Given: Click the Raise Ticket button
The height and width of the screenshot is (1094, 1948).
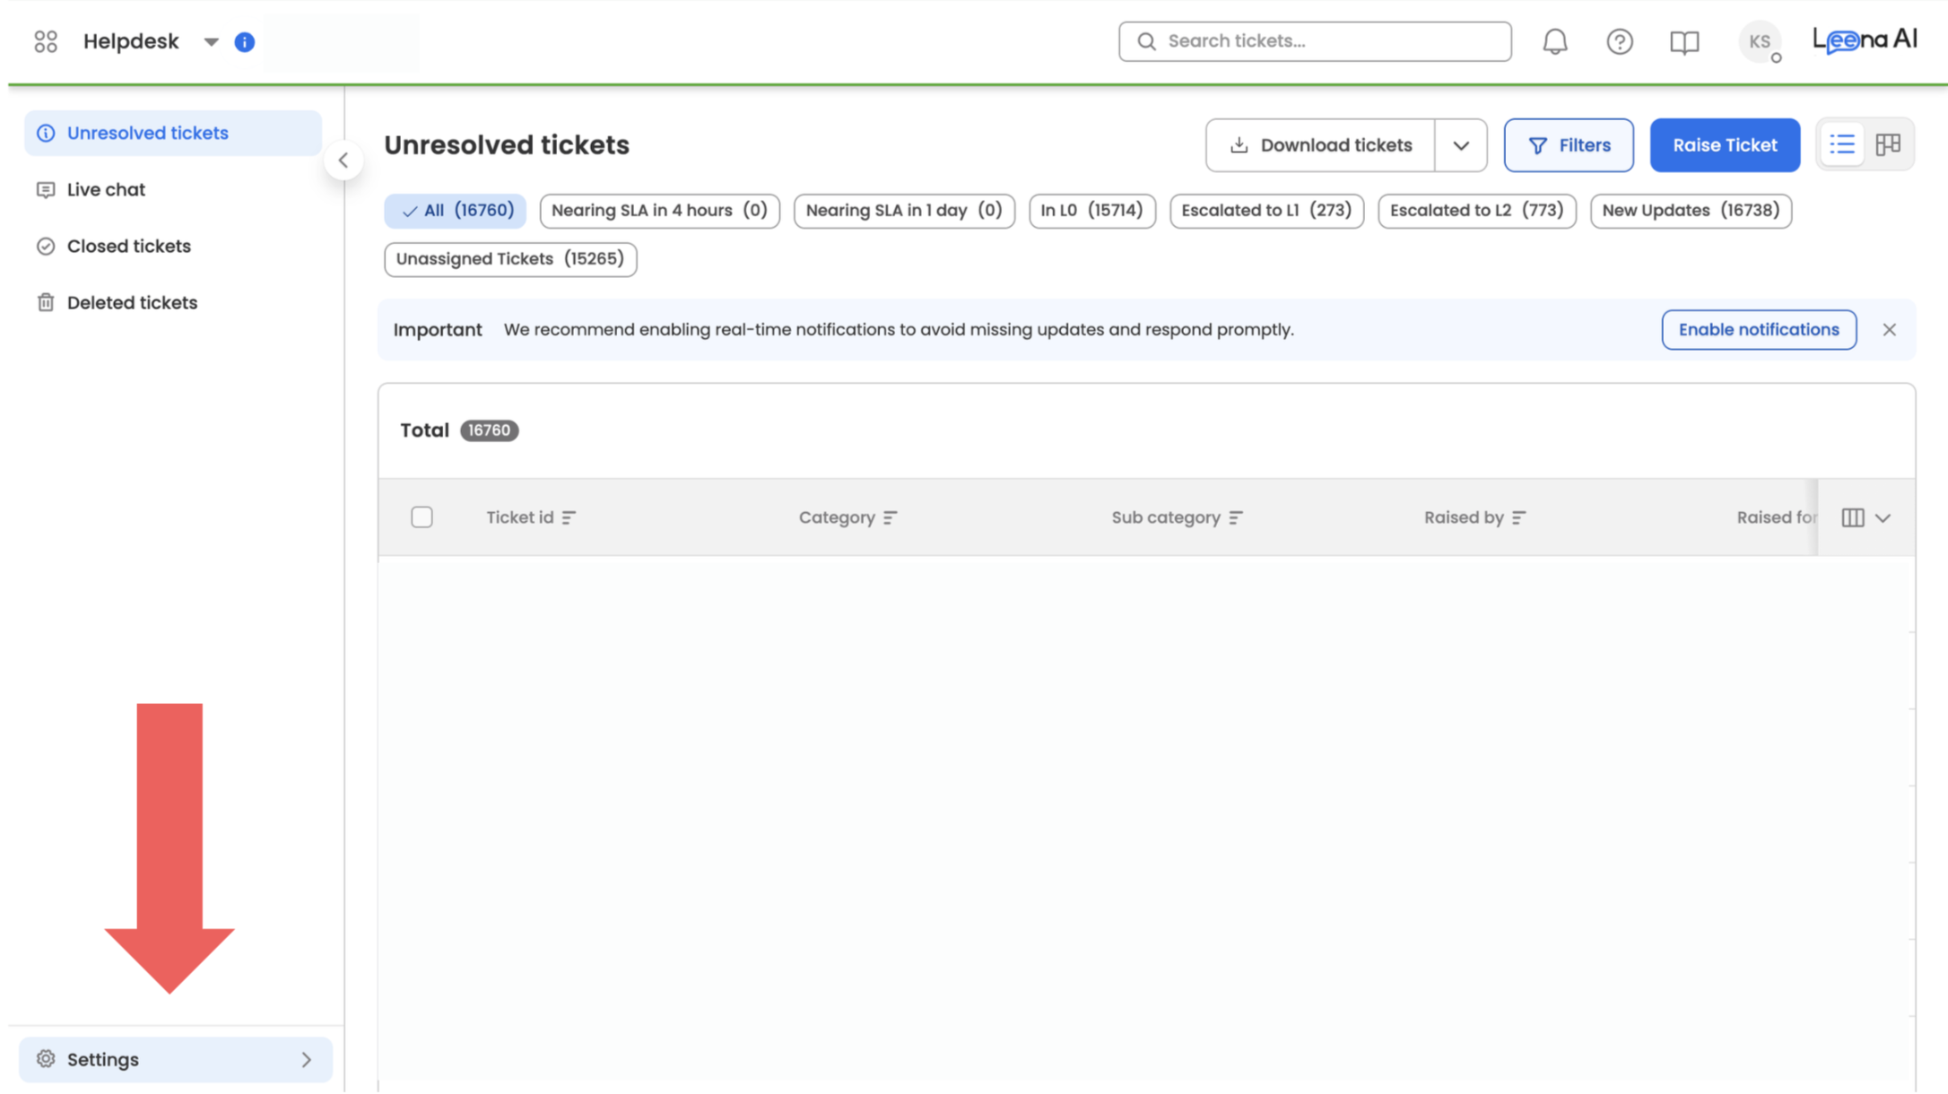Looking at the screenshot, I should (1724, 145).
